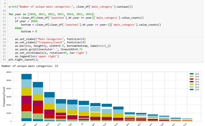Click the 'bottom = 0' line

[x=29, y=31]
